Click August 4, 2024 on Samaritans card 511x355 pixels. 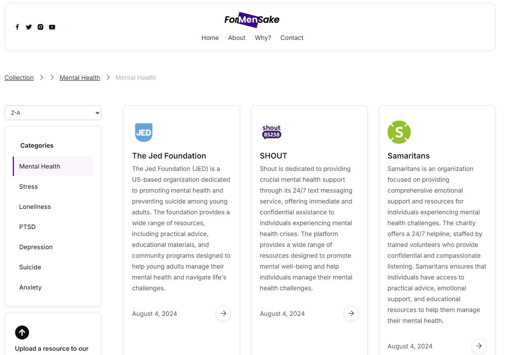[410, 346]
